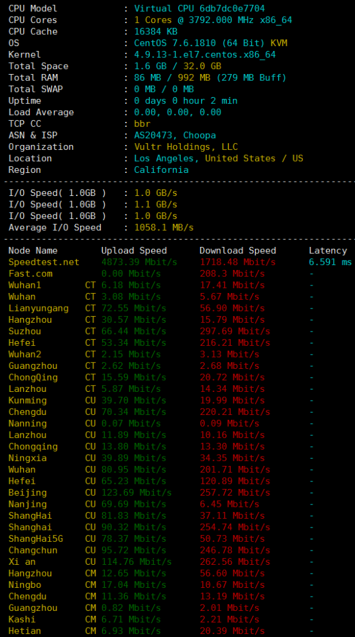Select Suzhou download '297.69 Mbit/s'

pos(235,332)
